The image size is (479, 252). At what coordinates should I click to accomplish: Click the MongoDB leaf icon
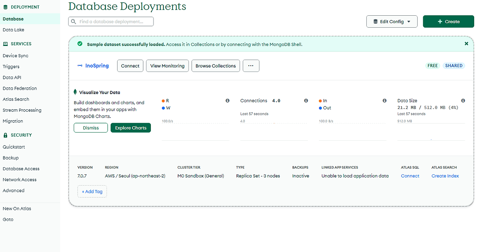click(76, 92)
